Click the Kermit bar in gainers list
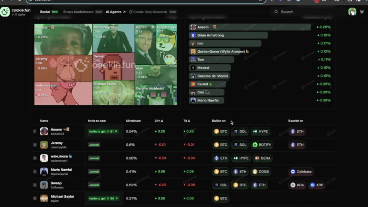 [208, 84]
